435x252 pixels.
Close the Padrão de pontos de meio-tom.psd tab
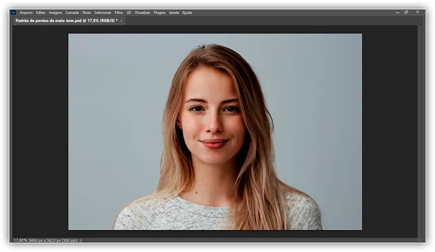(121, 21)
